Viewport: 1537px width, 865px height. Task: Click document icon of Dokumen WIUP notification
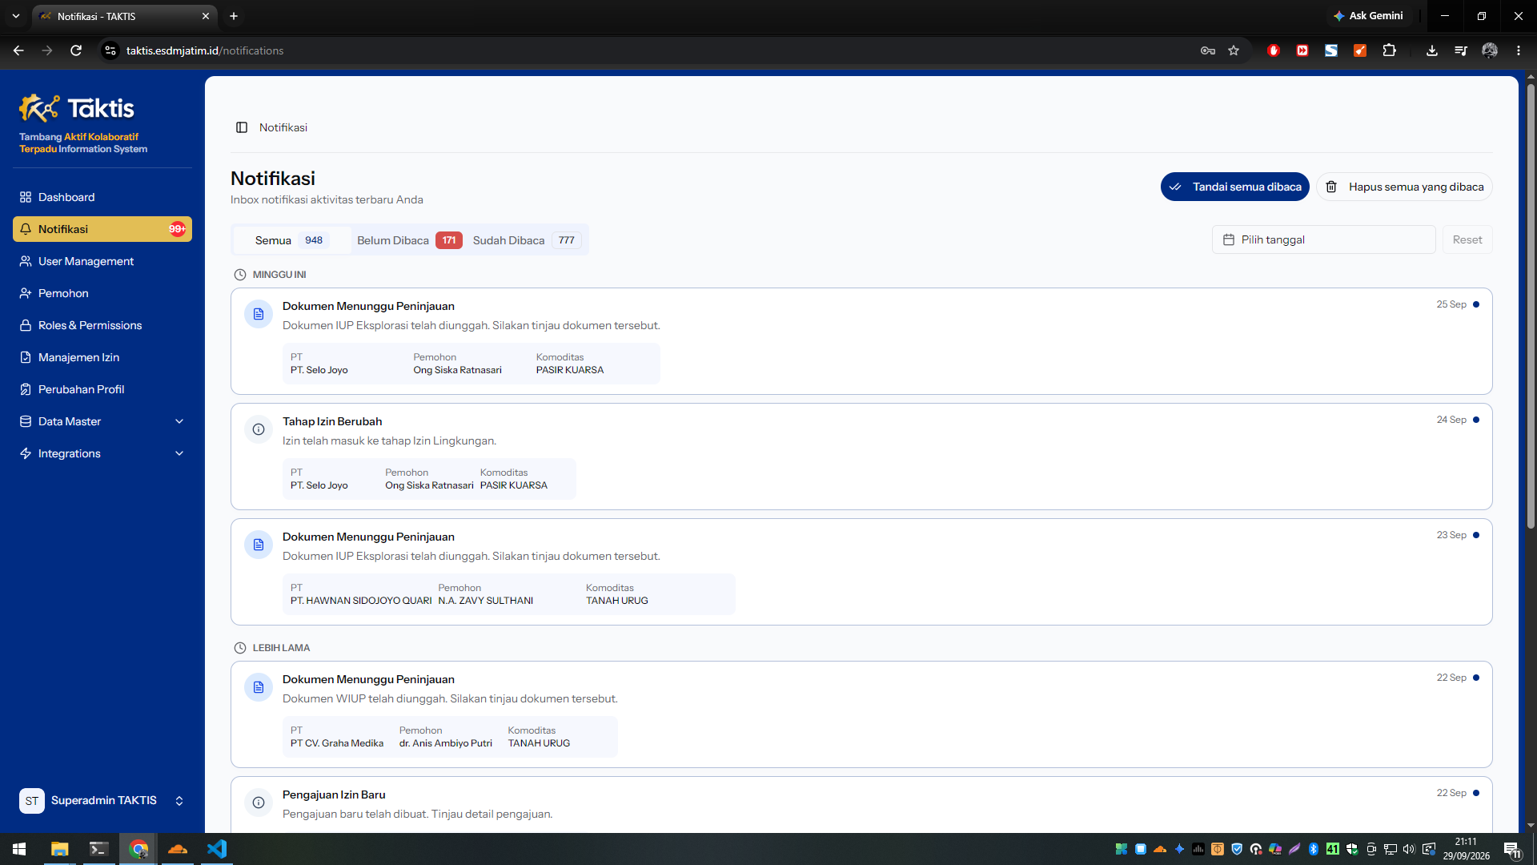(x=259, y=687)
